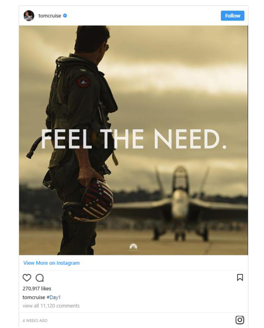Open the '4 WEEKS AGO' timestamp
The image size is (264, 328).
(35, 321)
